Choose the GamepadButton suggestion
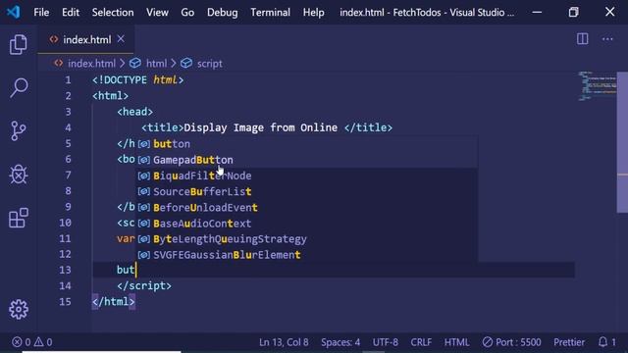Image resolution: width=628 pixels, height=353 pixels. [x=307, y=160]
